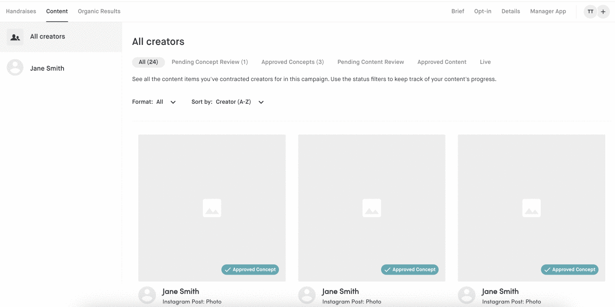Select the All (24) filter pill

[148, 62]
